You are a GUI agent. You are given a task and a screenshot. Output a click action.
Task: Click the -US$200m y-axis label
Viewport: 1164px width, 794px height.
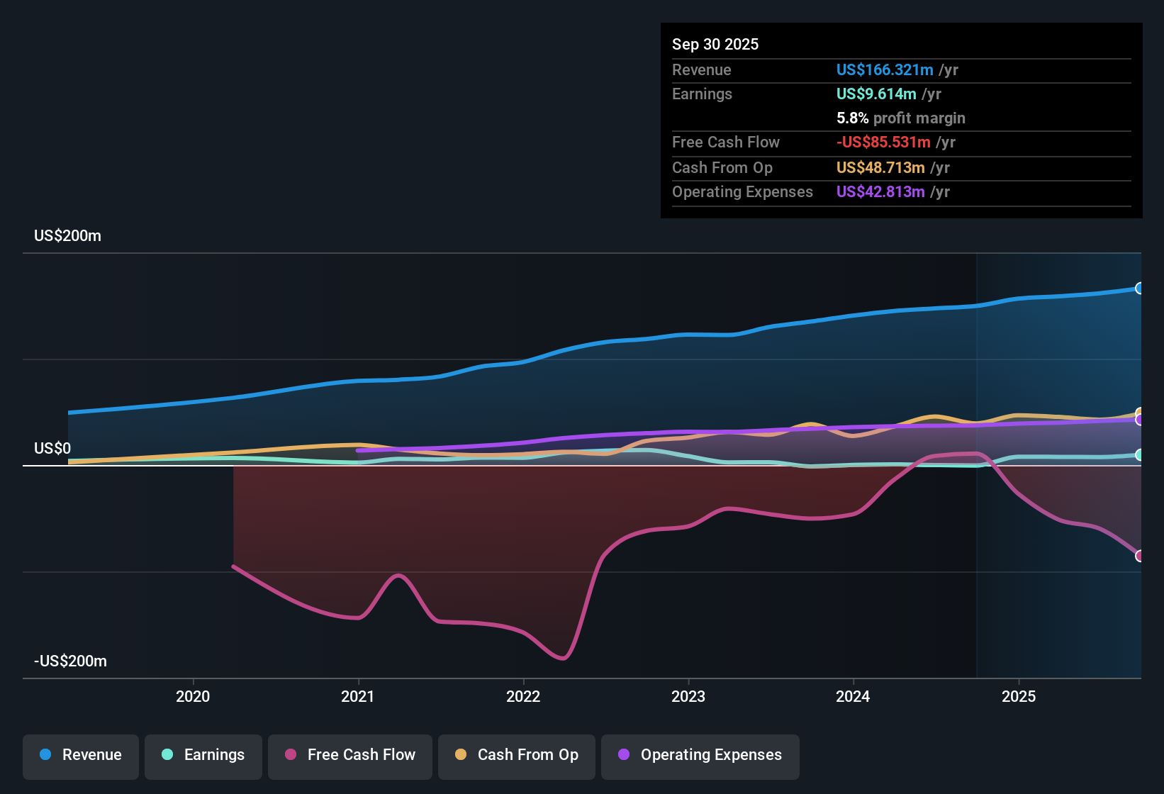point(70,661)
